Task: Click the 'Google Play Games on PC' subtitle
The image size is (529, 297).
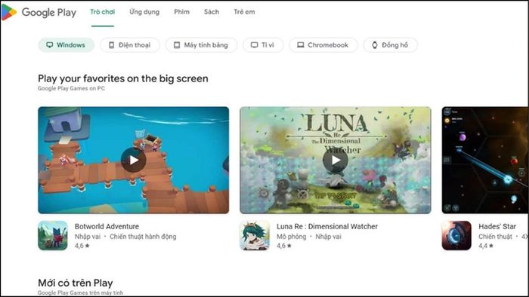Action: pyautogui.click(x=71, y=88)
